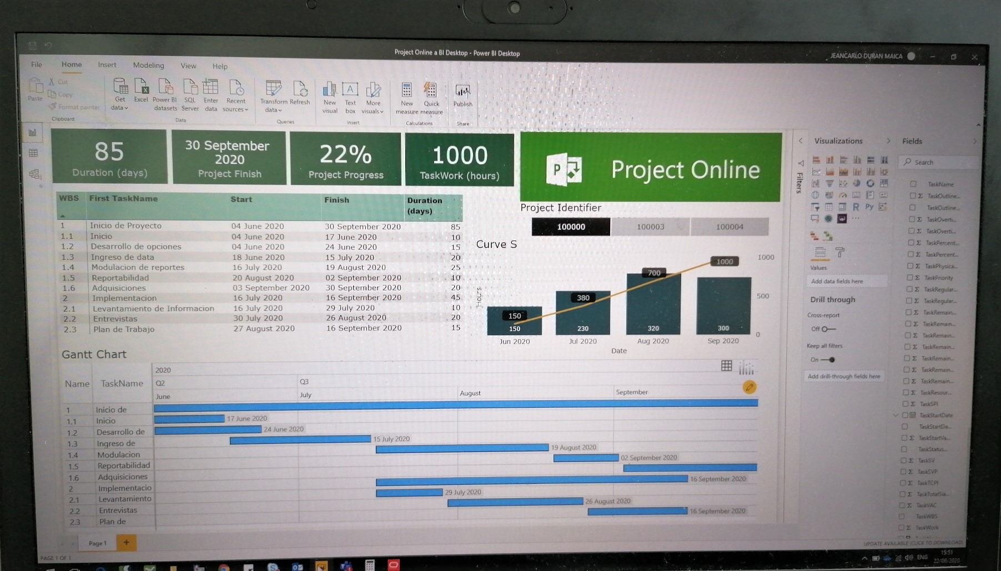Switch to the Insert ribbon tab
This screenshot has width=1001, height=571.
pyautogui.click(x=107, y=65)
